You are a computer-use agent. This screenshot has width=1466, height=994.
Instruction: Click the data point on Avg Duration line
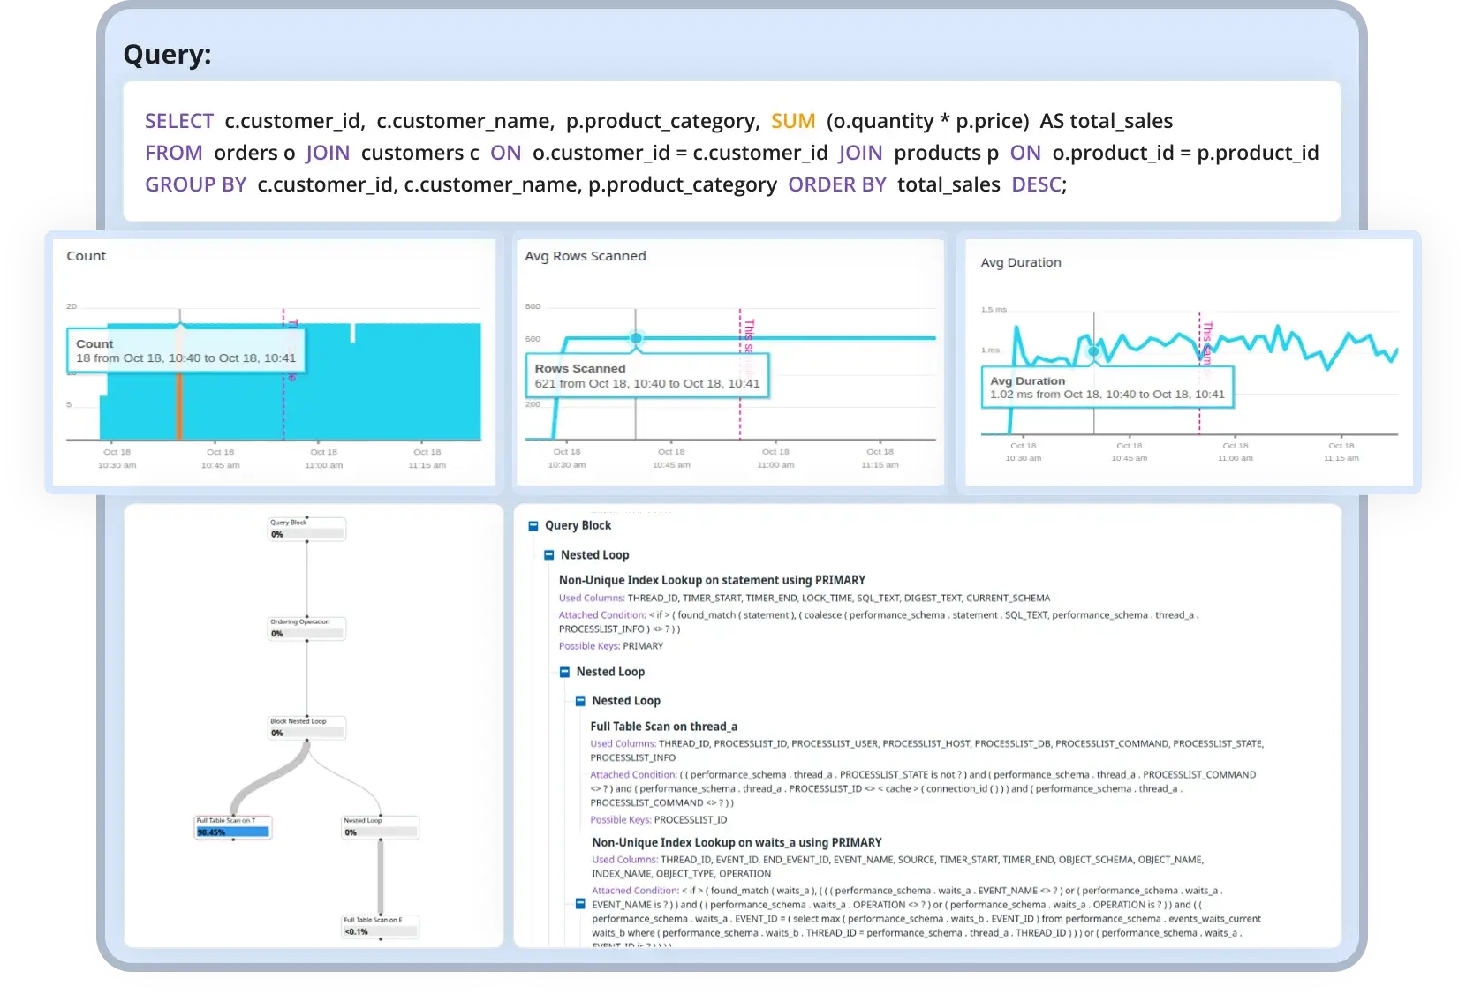click(x=1093, y=351)
